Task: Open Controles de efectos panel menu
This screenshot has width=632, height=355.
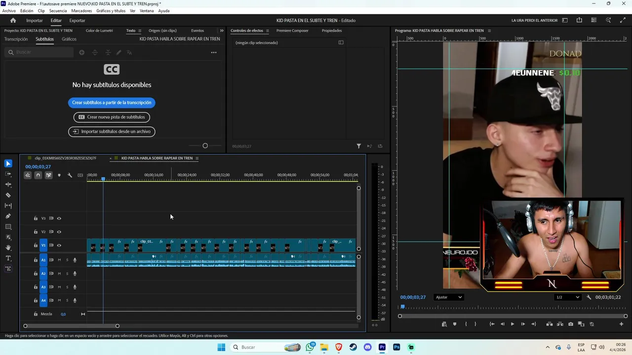Action: pos(268,31)
